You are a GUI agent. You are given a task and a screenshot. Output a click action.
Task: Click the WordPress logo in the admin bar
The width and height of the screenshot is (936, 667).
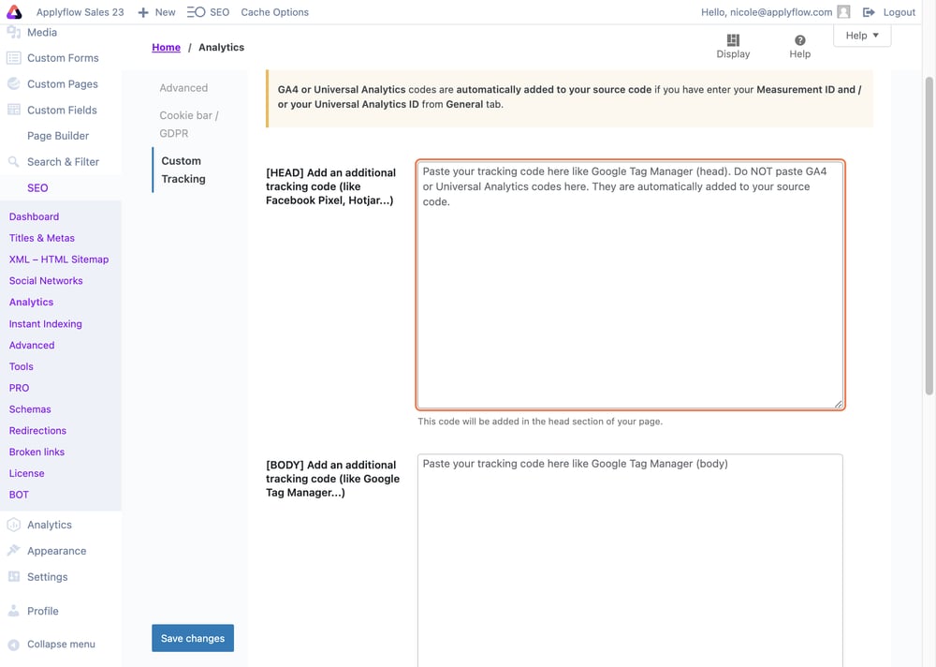(13, 11)
